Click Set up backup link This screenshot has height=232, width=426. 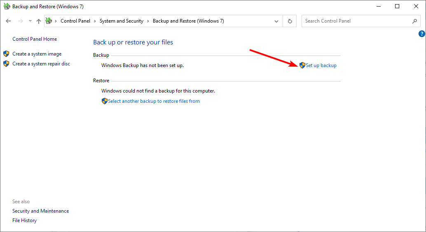tap(321, 65)
